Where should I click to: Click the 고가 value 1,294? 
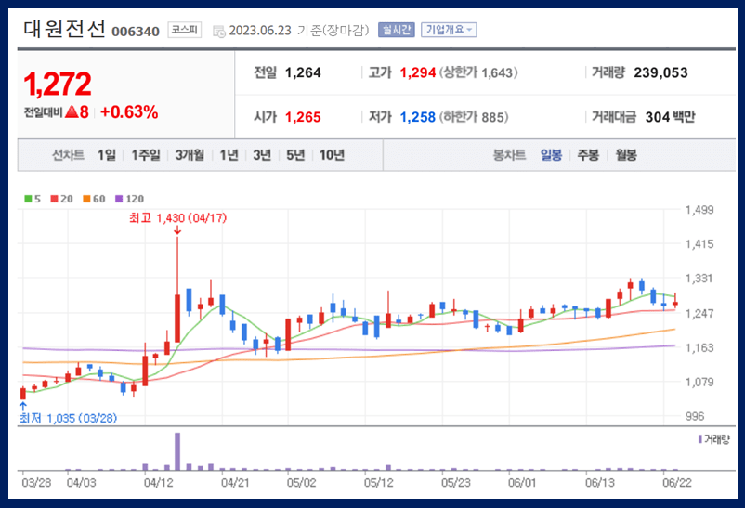pos(418,72)
